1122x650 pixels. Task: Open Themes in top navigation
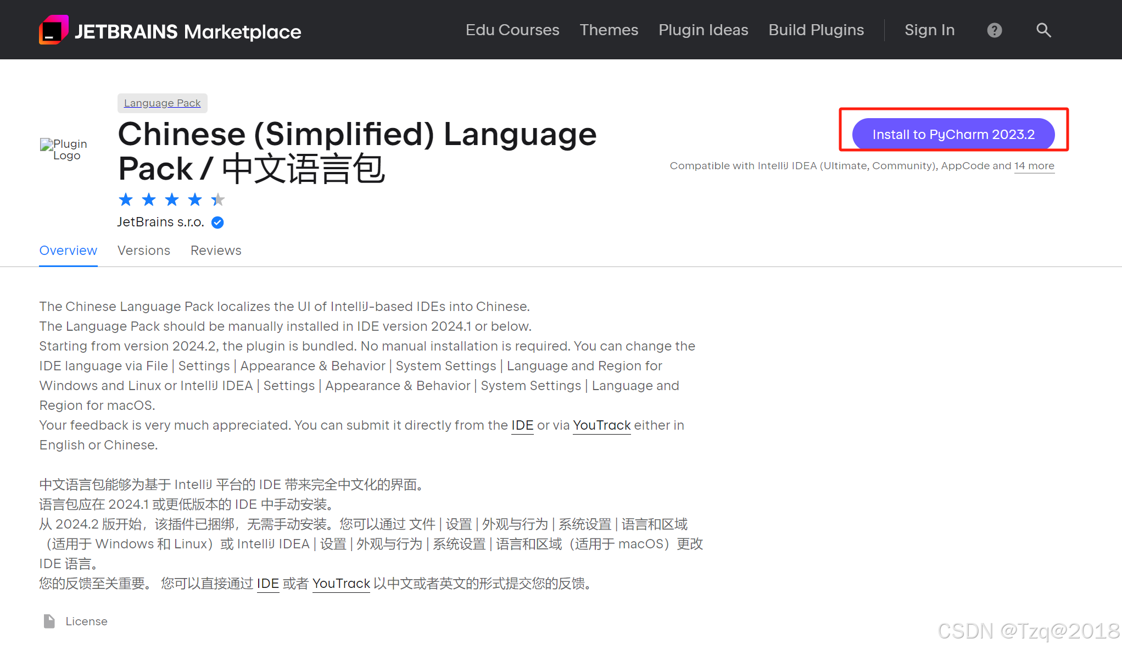tap(609, 30)
